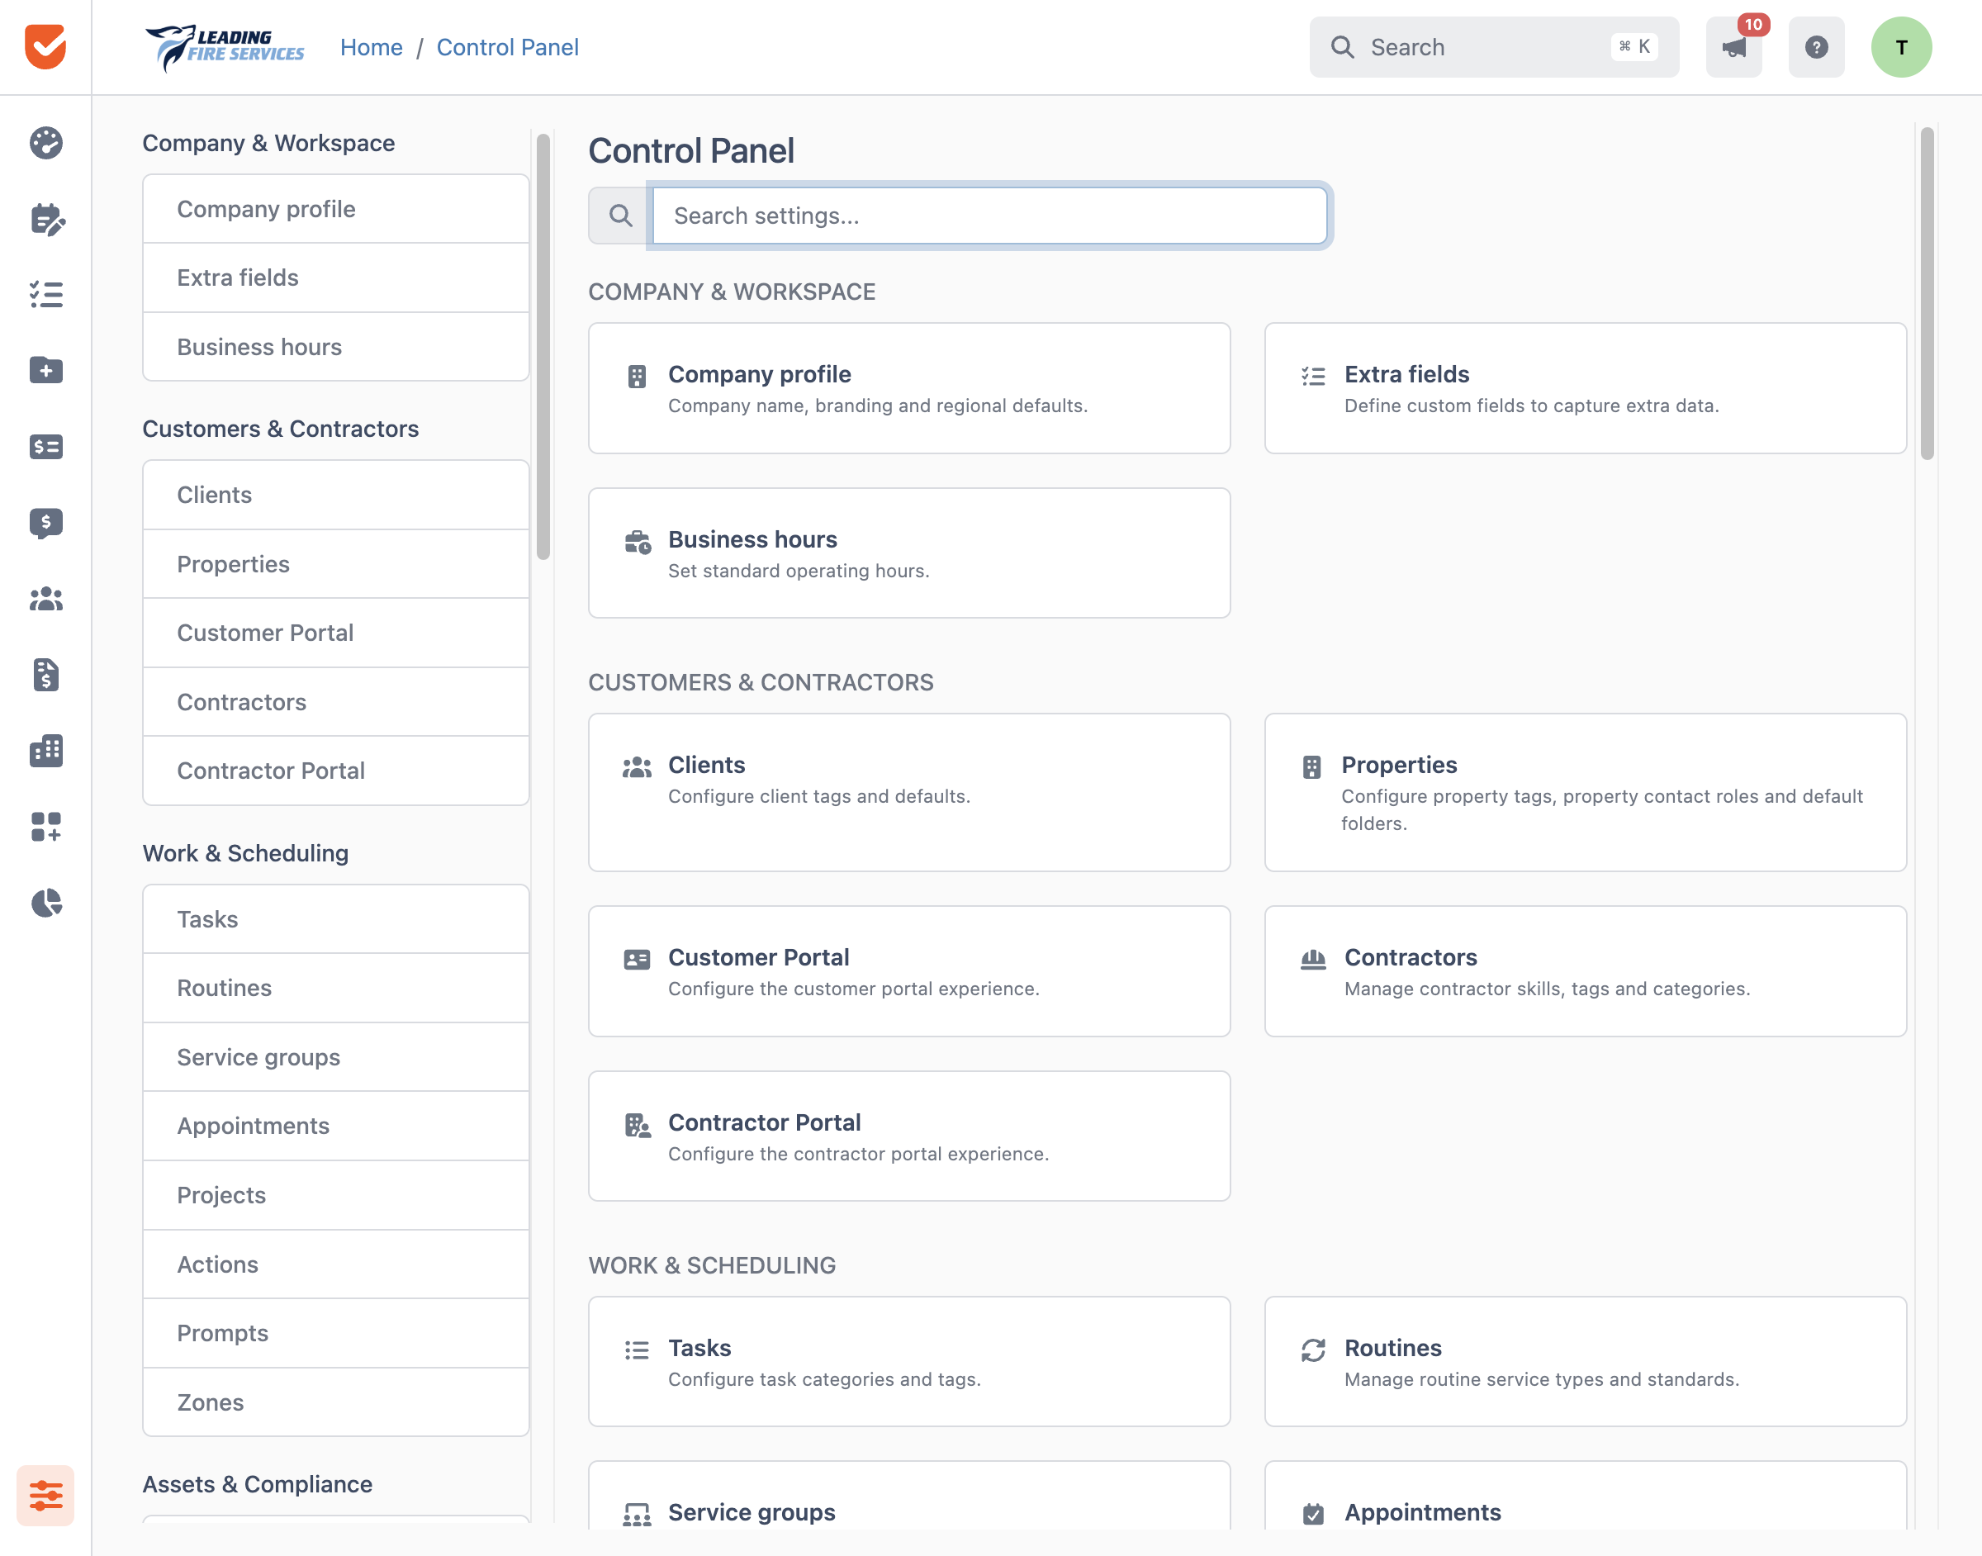Open the calendar edit icon in sidebar

pyautogui.click(x=45, y=219)
